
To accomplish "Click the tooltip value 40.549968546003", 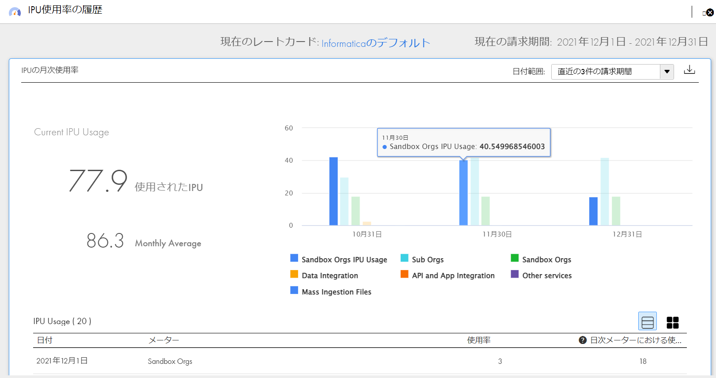I will [x=512, y=146].
